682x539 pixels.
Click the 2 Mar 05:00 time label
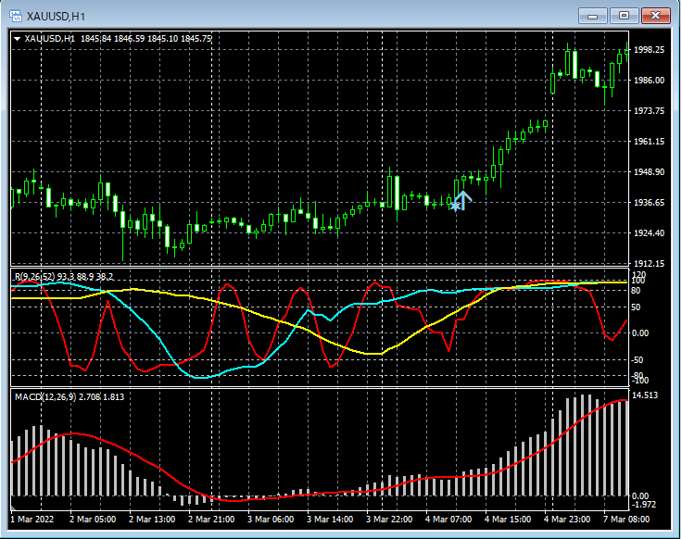coord(93,519)
